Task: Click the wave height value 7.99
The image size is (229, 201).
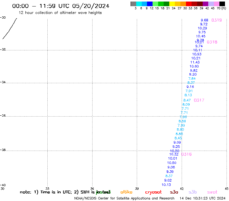Action: pos(181,125)
